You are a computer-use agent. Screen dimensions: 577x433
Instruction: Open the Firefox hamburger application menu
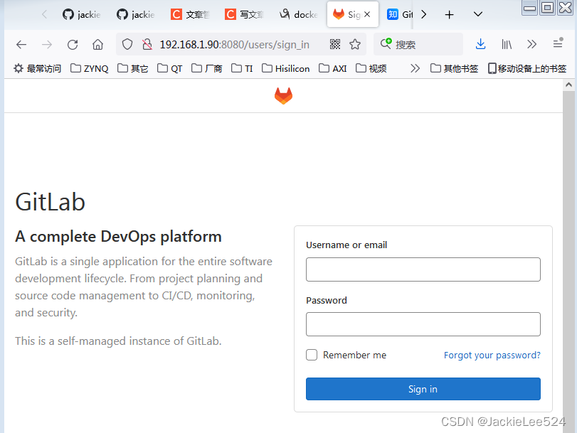pos(558,44)
